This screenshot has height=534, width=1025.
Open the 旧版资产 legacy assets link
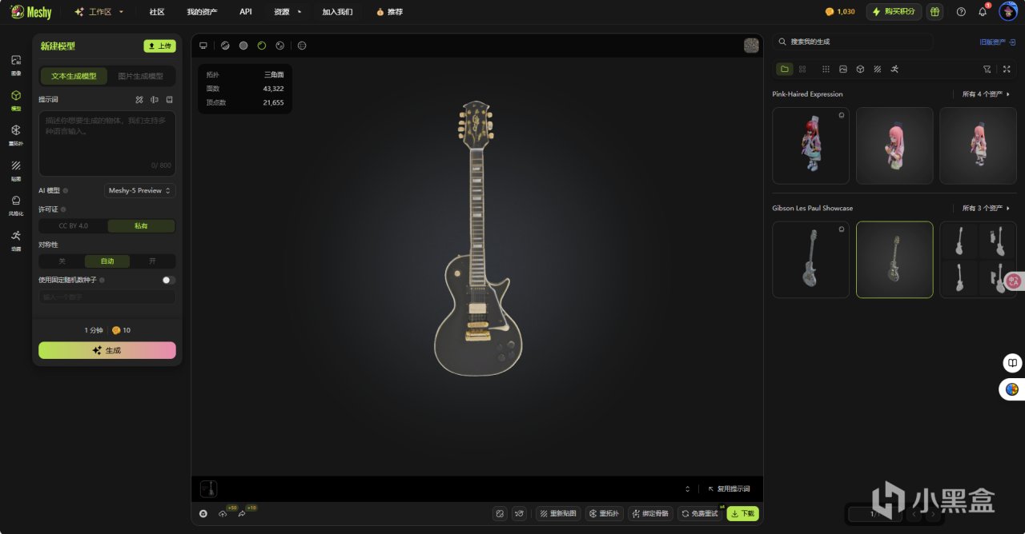pyautogui.click(x=997, y=42)
